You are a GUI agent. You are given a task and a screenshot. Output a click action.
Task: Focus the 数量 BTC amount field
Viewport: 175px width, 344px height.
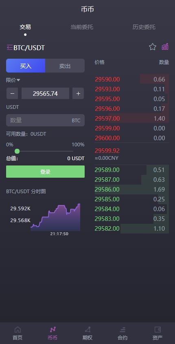(x=45, y=120)
